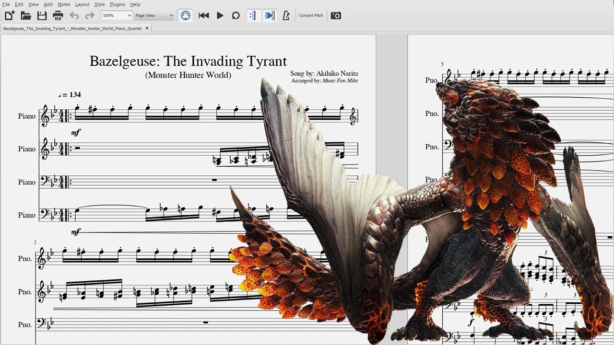
Task: Select the Arranged by: Music Fan Mike text
Action: click(x=324, y=81)
